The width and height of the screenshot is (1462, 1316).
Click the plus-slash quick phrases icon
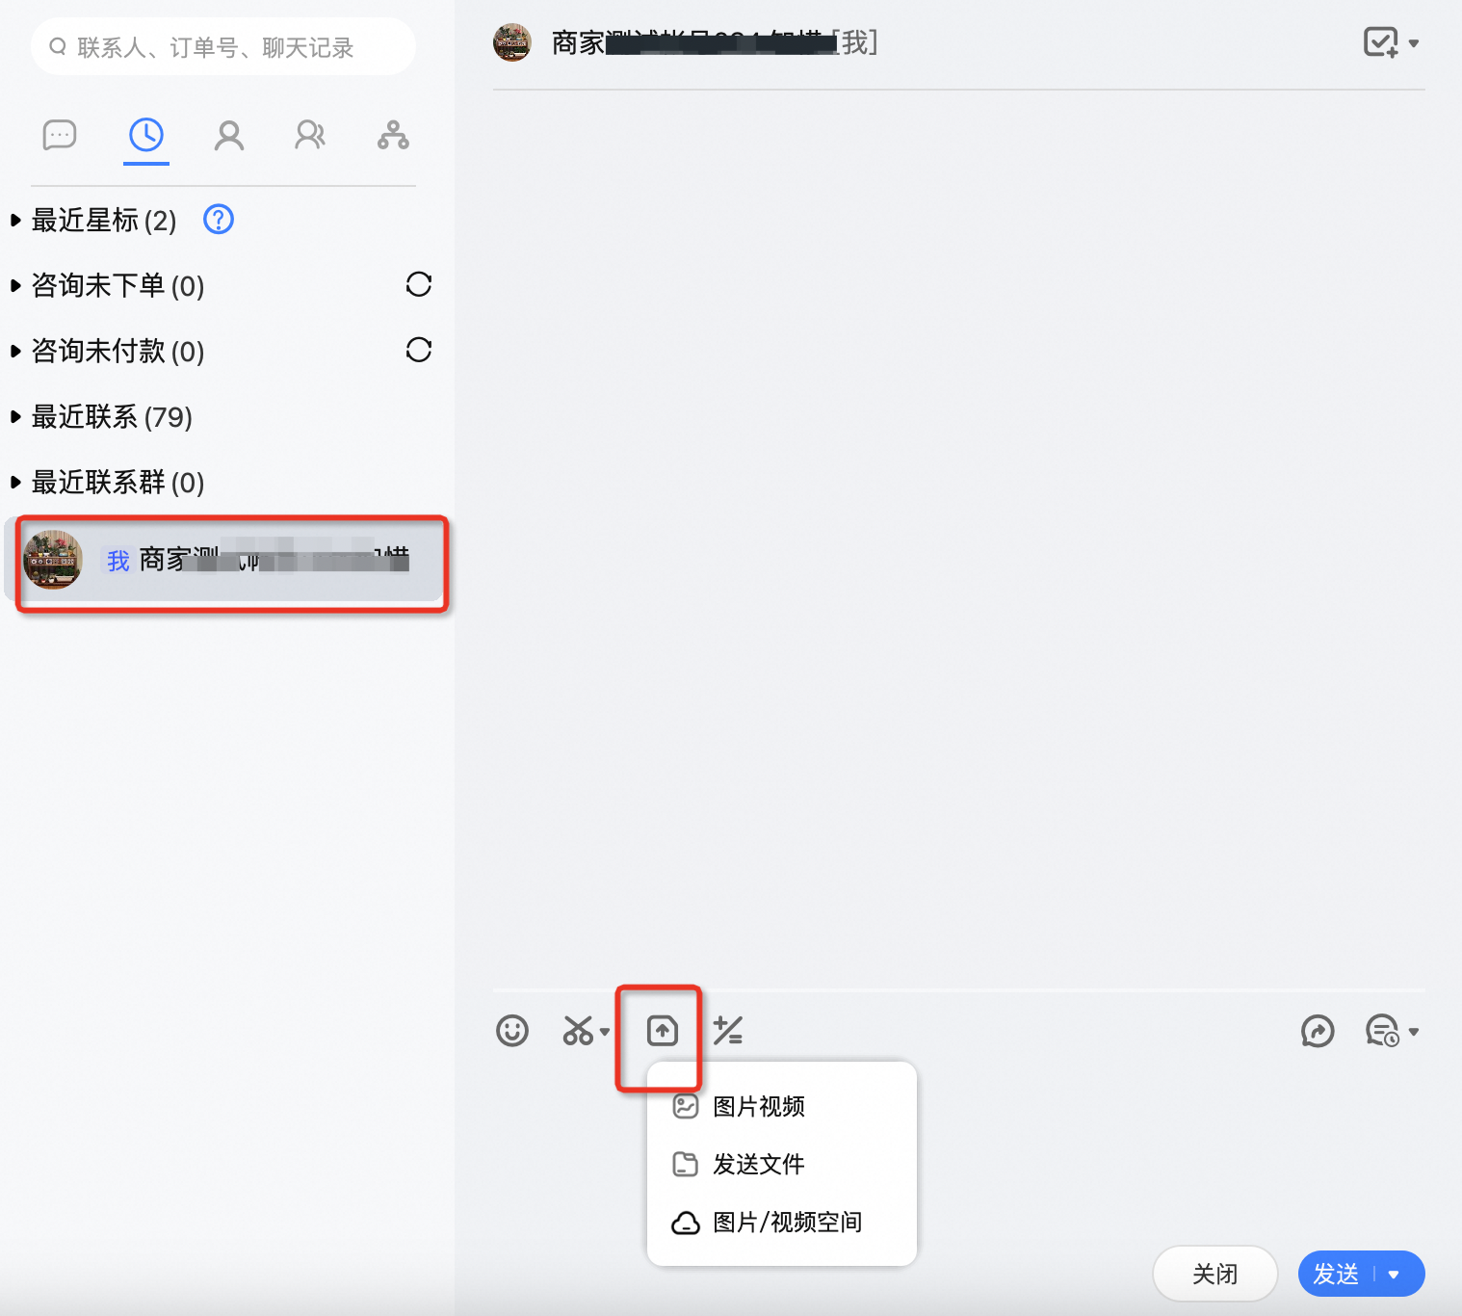(x=728, y=1031)
